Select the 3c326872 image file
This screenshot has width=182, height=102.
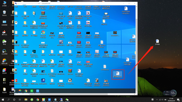115,33
